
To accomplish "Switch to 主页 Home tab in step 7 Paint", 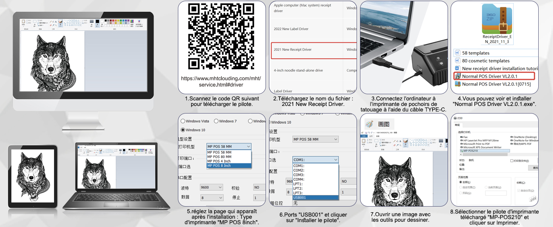I will click(371, 136).
